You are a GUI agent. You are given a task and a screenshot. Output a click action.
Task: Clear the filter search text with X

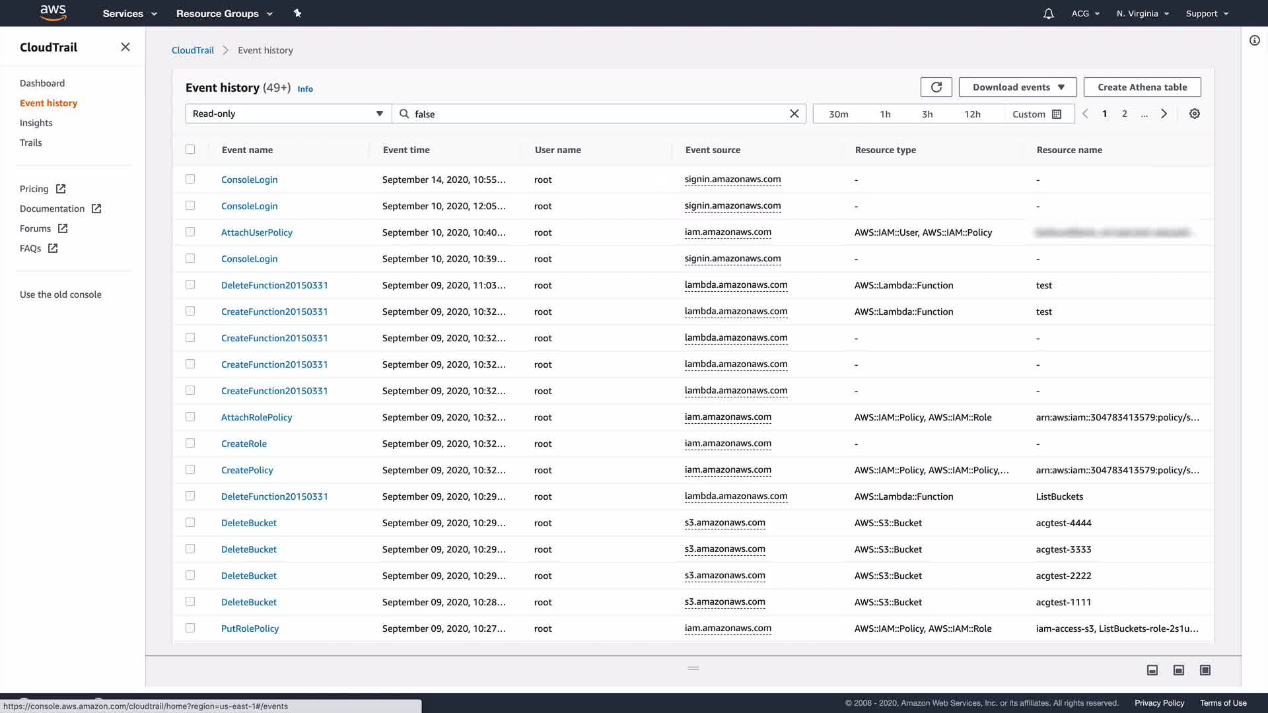pos(794,114)
